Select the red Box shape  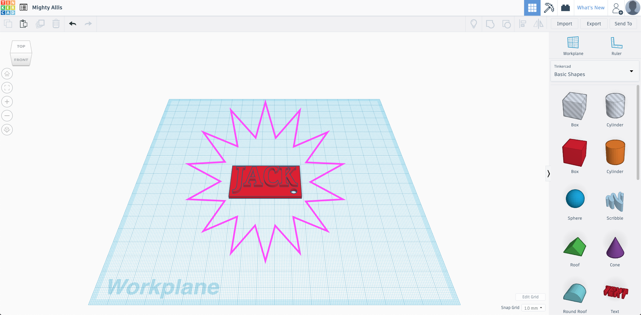point(574,152)
